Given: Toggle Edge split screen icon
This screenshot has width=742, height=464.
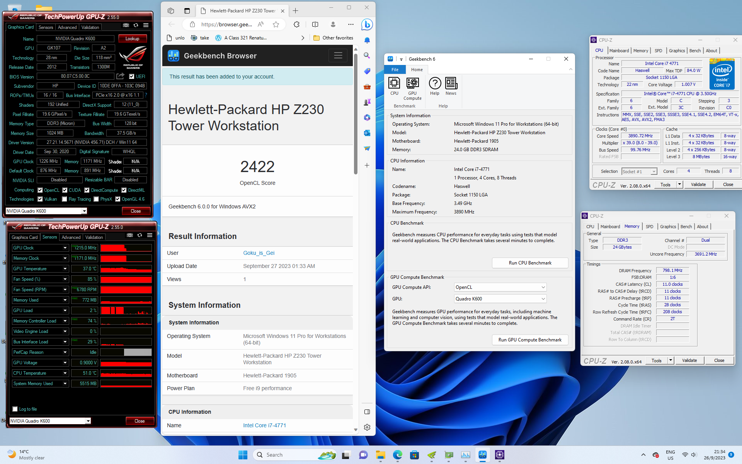Looking at the screenshot, I should coord(315,25).
